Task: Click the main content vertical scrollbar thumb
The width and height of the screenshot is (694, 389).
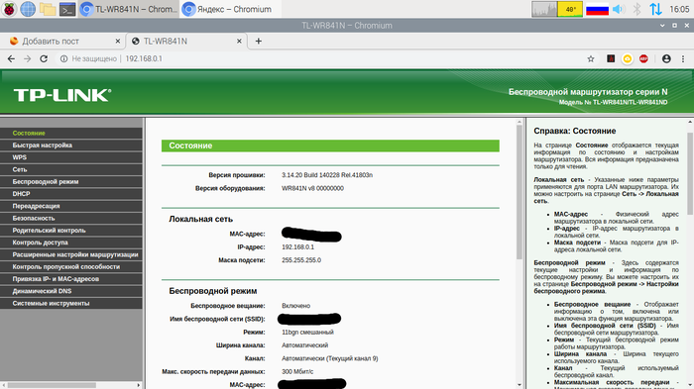Action: click(520, 192)
